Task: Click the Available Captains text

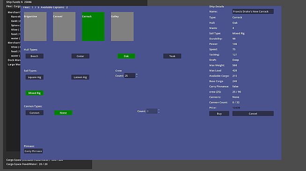Action: tap(54, 7)
